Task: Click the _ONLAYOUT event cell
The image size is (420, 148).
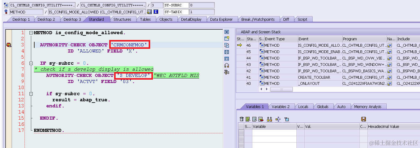Action: click(x=320, y=83)
